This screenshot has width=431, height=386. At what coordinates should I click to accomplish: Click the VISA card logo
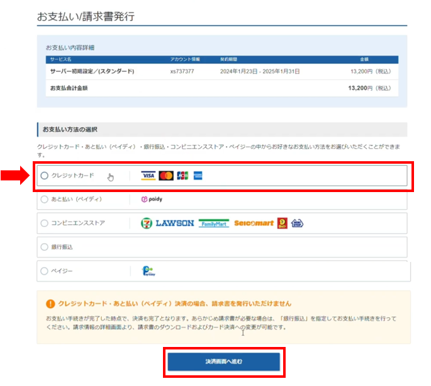tap(148, 176)
